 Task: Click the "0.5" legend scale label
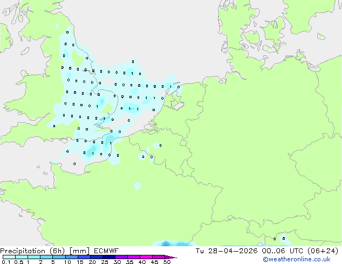tap(19, 262)
